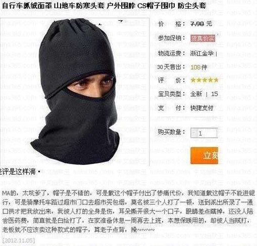Viewport: 257px width, 246px height.
Task: Click the product title headline
Action: click(104, 6)
